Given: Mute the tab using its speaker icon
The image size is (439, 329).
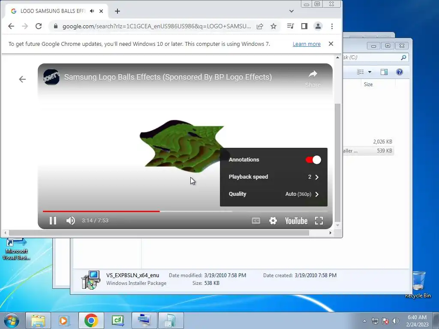Looking at the screenshot, I should click(x=92, y=11).
